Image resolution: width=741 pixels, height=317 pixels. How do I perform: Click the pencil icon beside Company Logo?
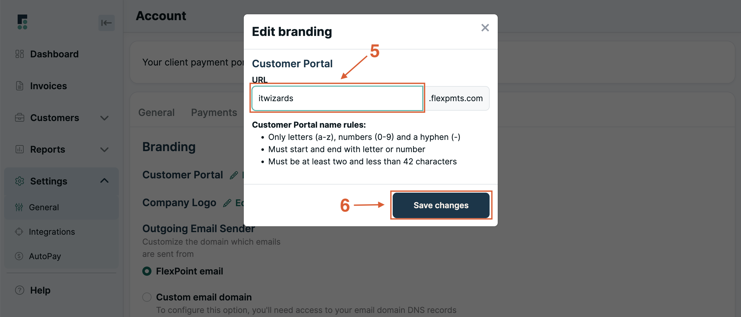pos(227,202)
